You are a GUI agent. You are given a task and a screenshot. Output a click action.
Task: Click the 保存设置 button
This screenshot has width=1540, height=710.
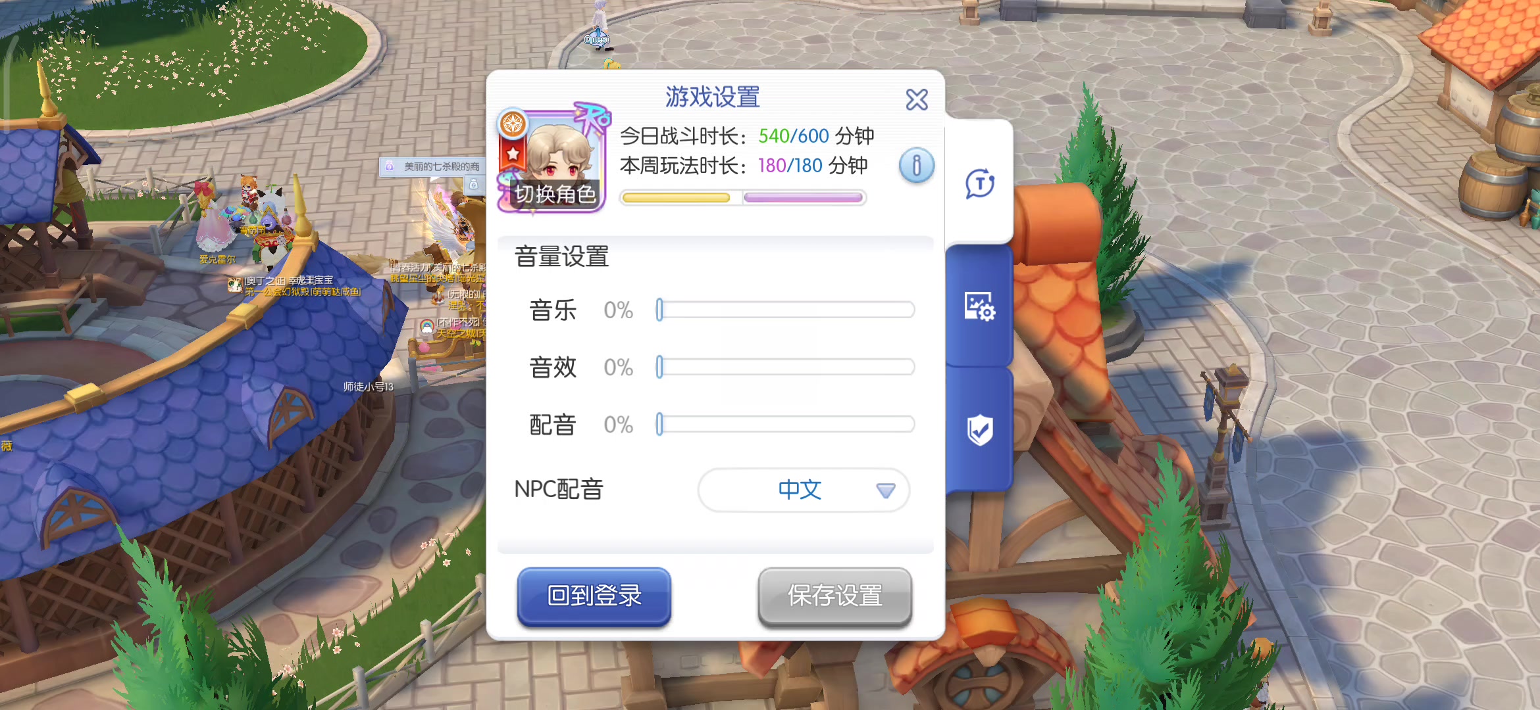pos(834,596)
